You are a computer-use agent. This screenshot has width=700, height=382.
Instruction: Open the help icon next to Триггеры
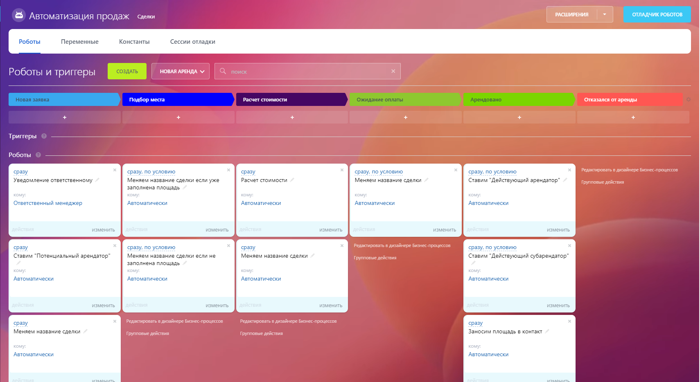click(x=44, y=136)
